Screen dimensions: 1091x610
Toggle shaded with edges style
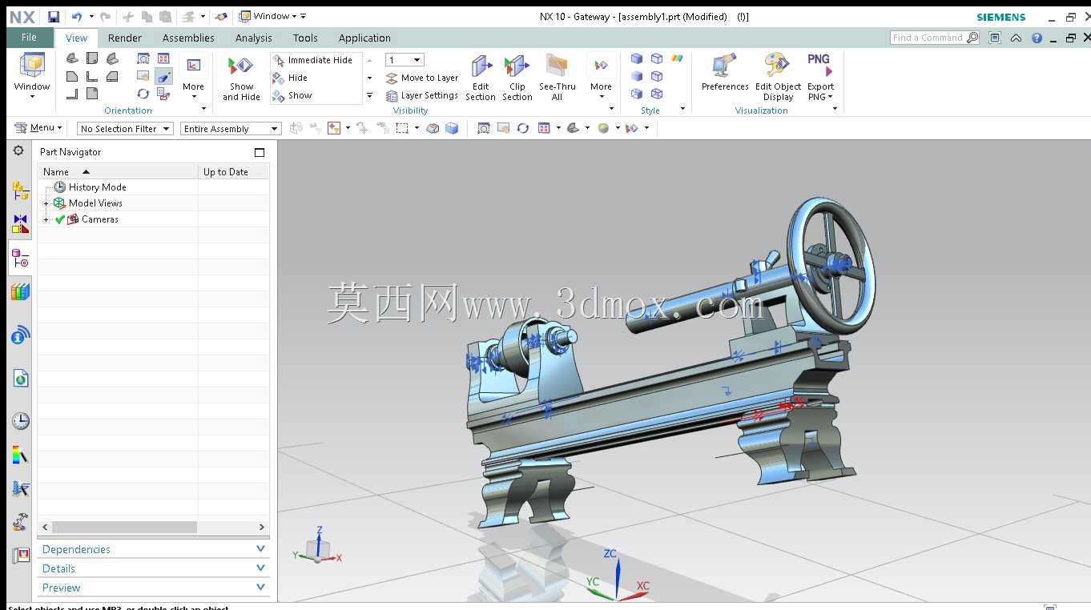coord(637,58)
